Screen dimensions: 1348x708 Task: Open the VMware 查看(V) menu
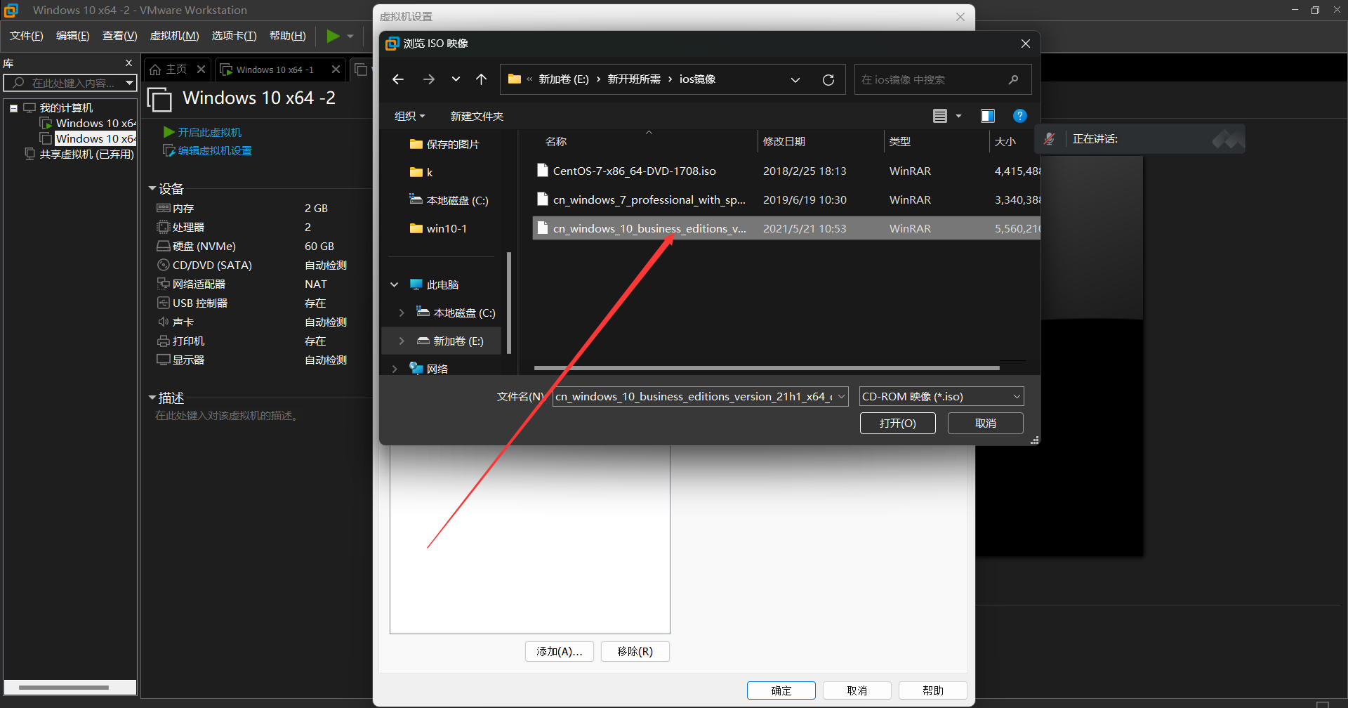[120, 36]
